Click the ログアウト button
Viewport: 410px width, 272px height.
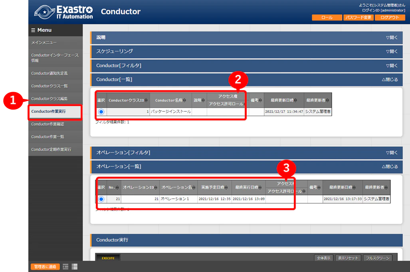pos(390,18)
